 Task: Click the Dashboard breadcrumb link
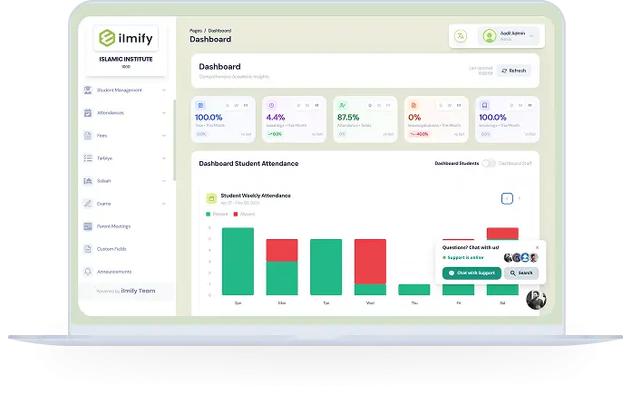[219, 31]
